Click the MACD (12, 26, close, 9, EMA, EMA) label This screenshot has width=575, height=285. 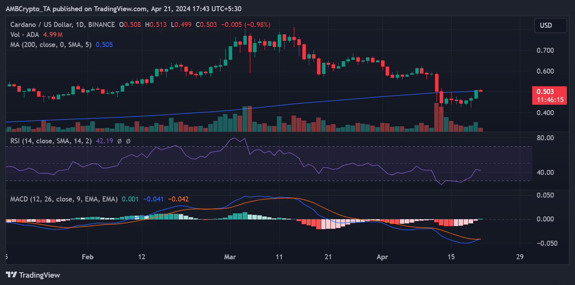pyautogui.click(x=64, y=199)
